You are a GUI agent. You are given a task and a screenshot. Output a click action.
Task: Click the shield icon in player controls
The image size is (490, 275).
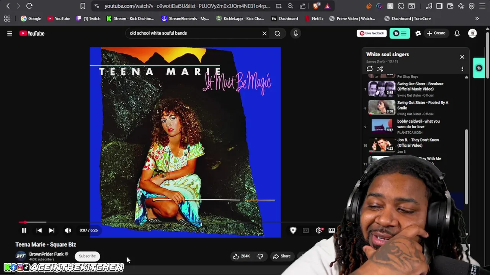tap(293, 230)
